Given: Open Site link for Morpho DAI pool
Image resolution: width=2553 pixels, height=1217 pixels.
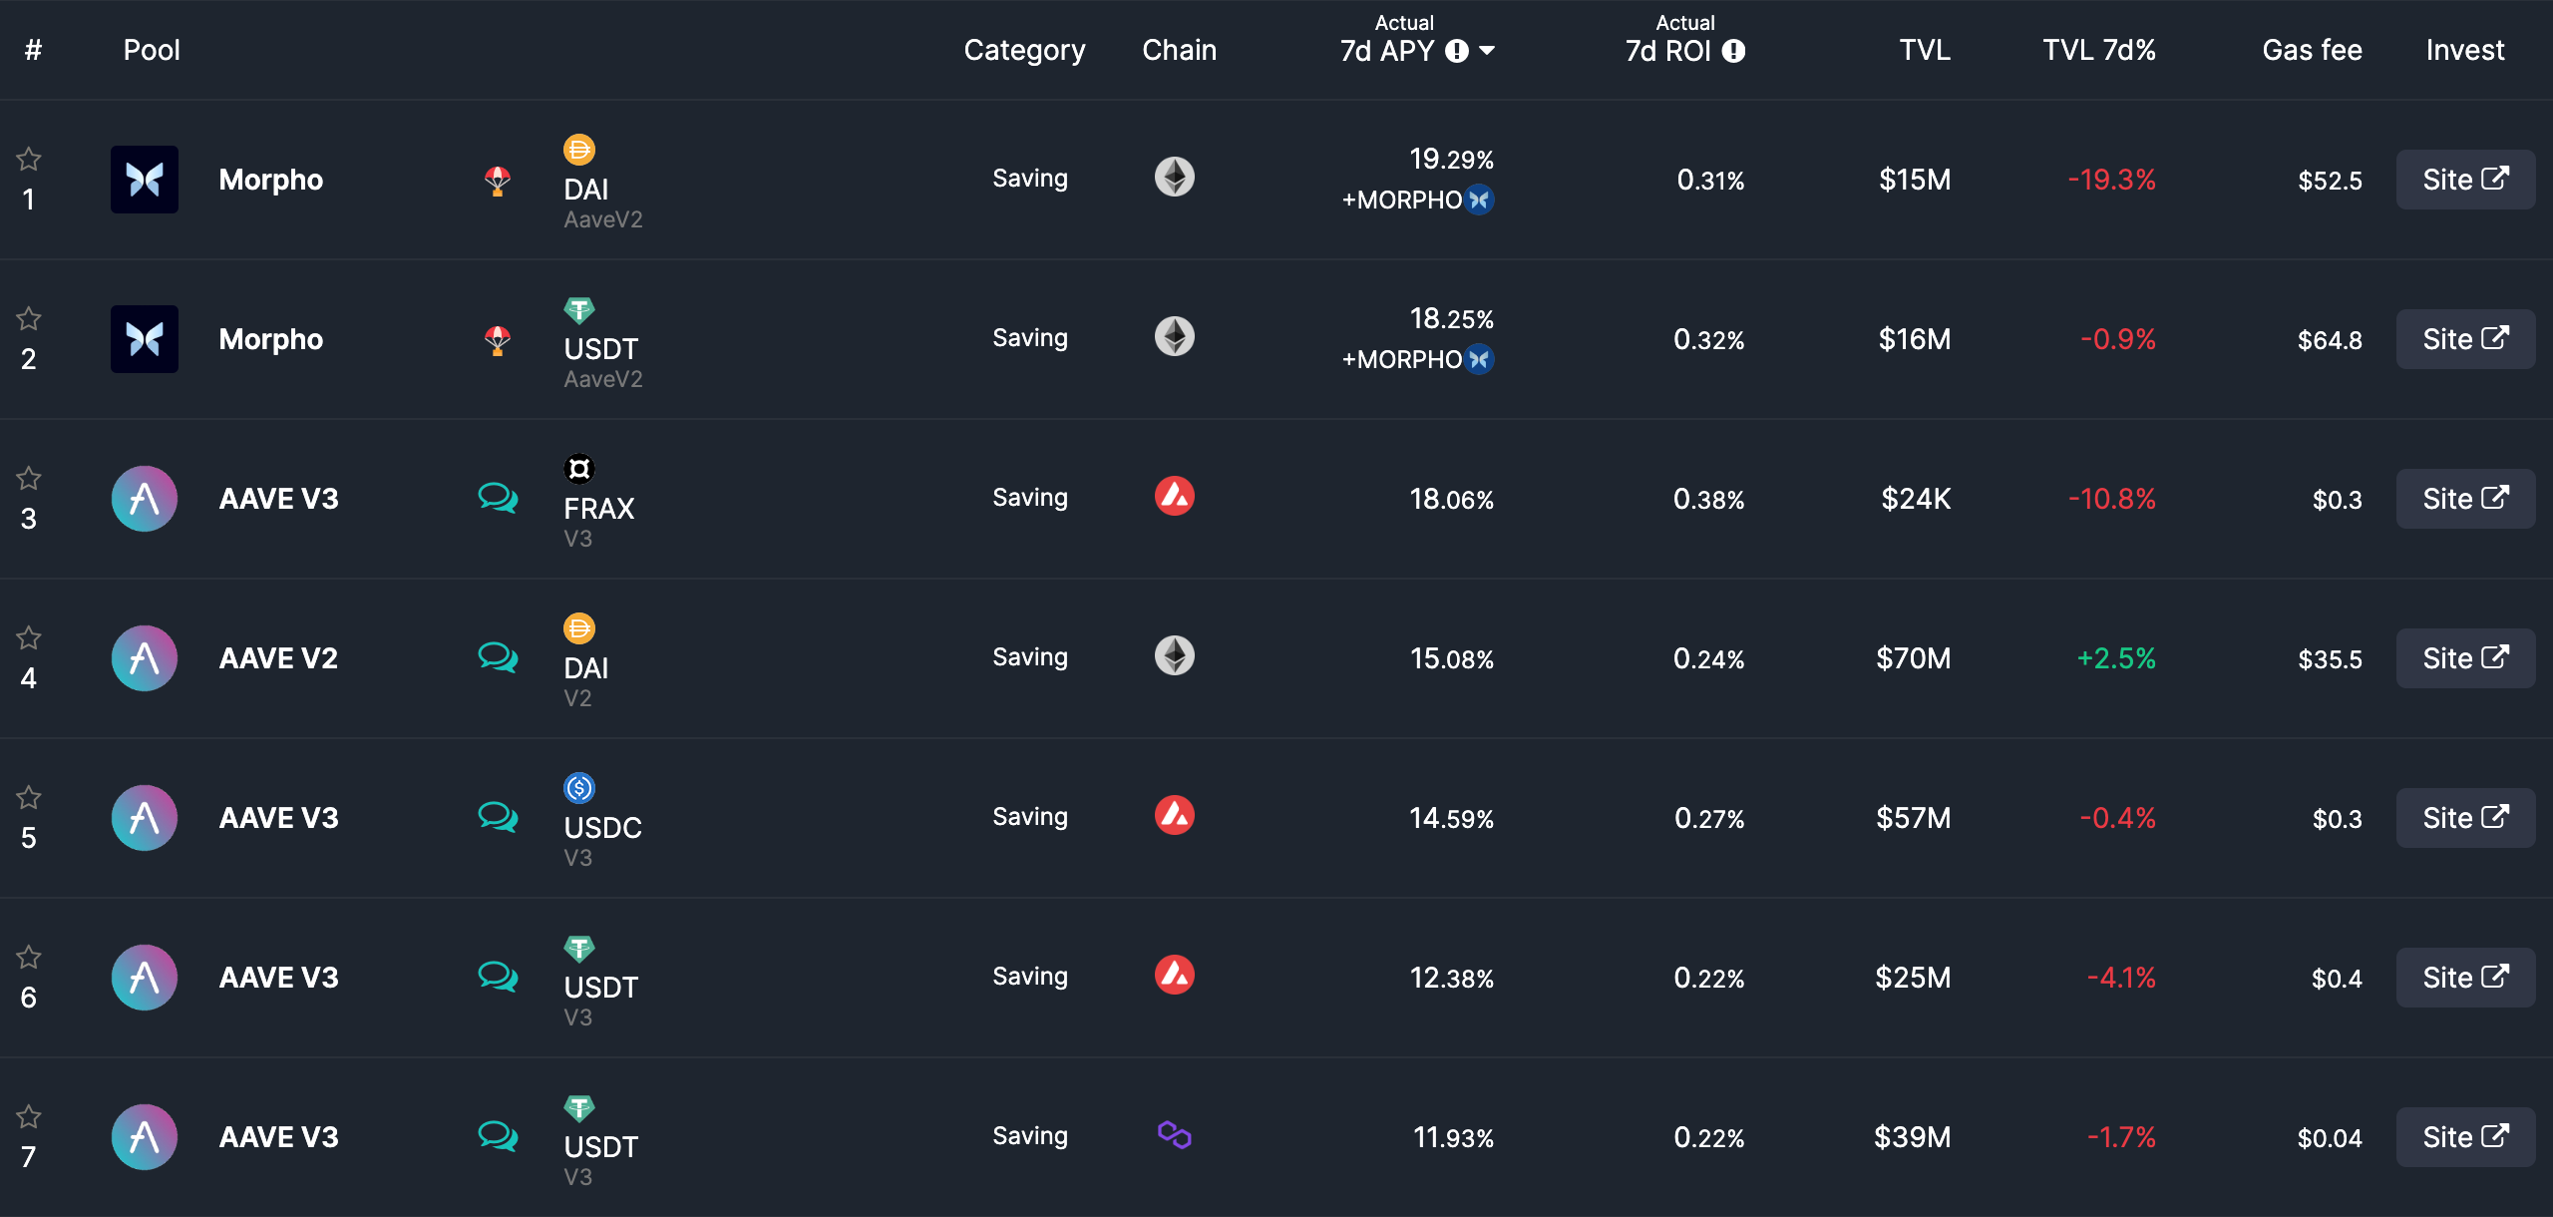Looking at the screenshot, I should pos(2465,180).
